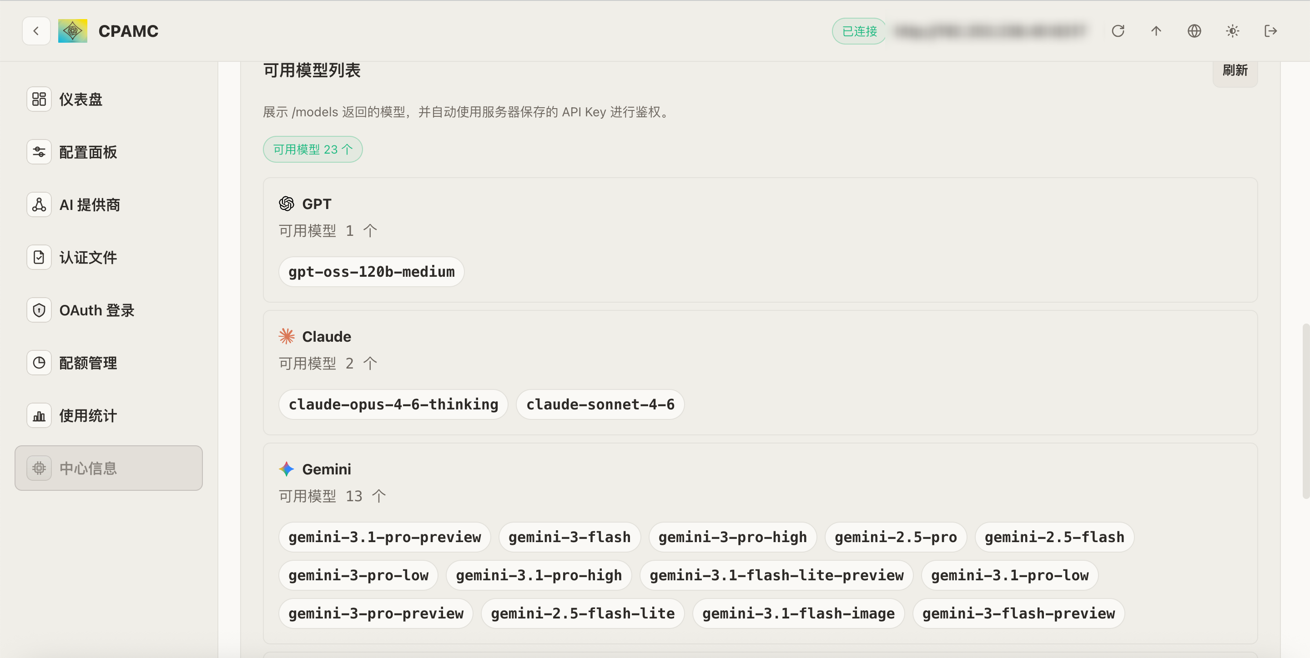Toggle the theme sun icon
The height and width of the screenshot is (658, 1310).
pyautogui.click(x=1232, y=31)
